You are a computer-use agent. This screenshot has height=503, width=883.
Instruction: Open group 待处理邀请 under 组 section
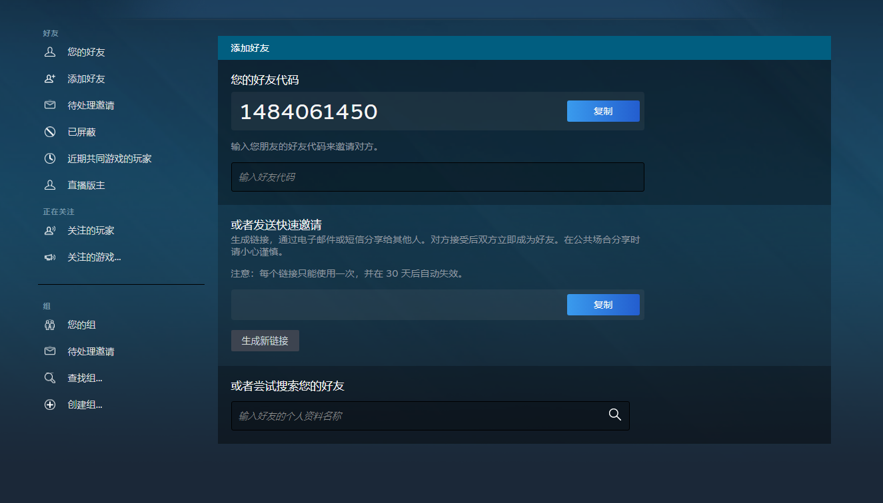tap(91, 351)
